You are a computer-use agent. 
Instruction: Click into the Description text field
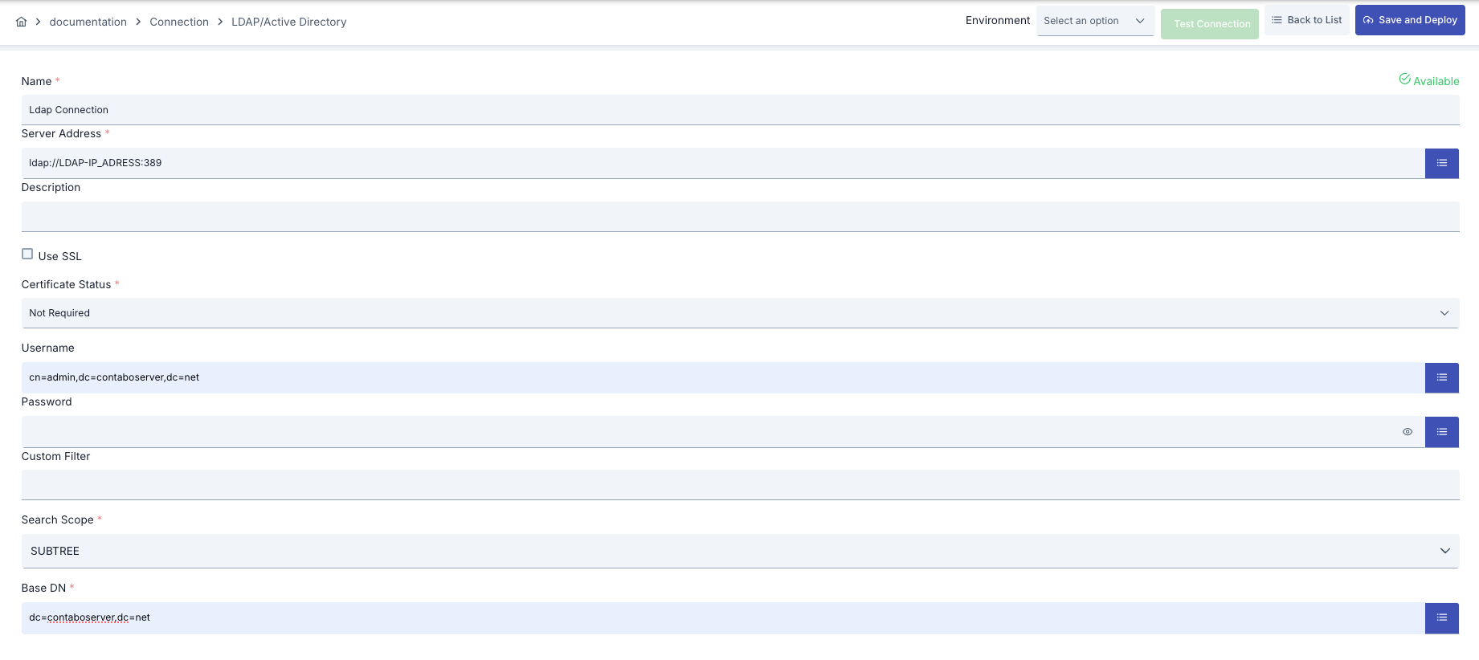739,217
